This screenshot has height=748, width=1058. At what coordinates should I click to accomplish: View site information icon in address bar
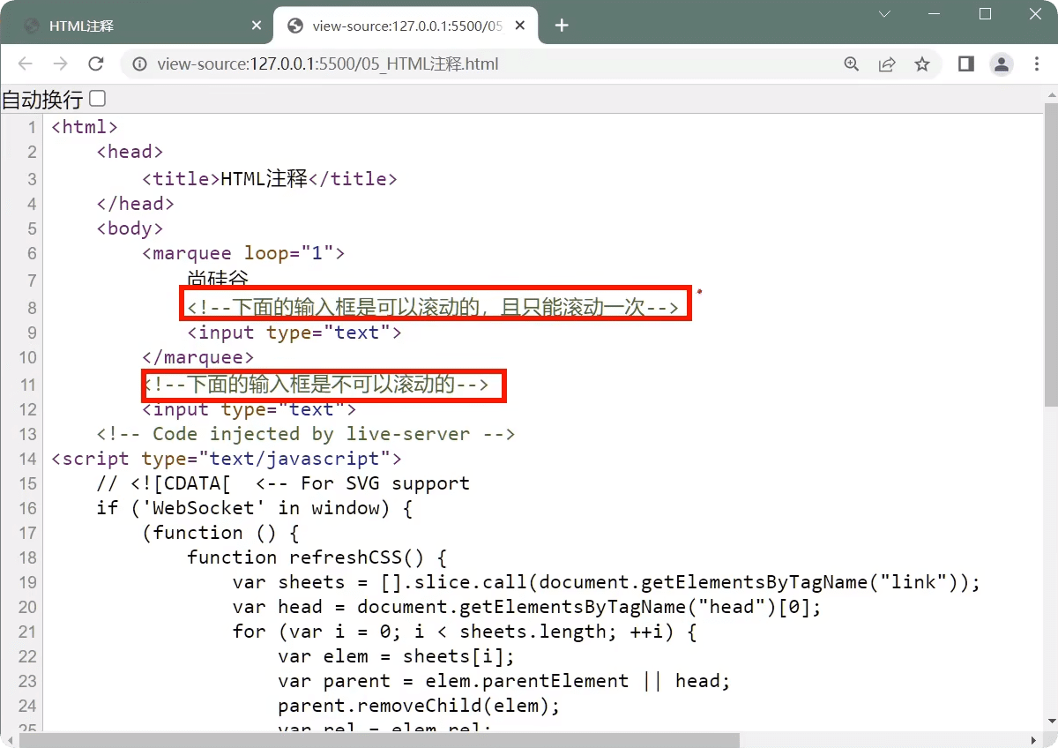pos(138,64)
